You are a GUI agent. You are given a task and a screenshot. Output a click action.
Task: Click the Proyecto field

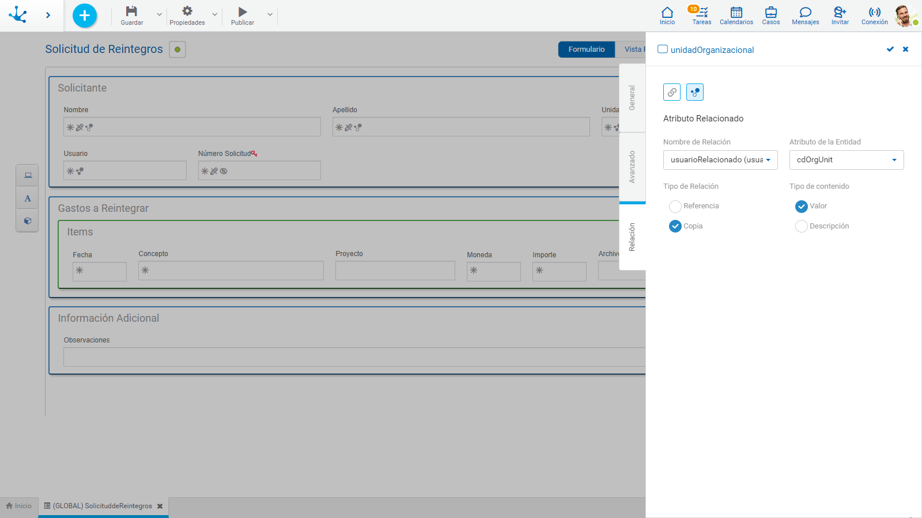point(395,271)
